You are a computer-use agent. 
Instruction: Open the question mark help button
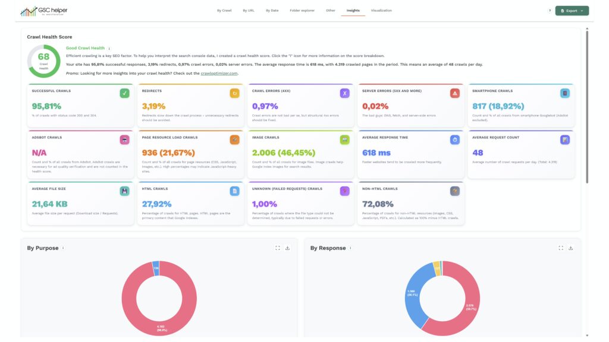click(x=550, y=11)
